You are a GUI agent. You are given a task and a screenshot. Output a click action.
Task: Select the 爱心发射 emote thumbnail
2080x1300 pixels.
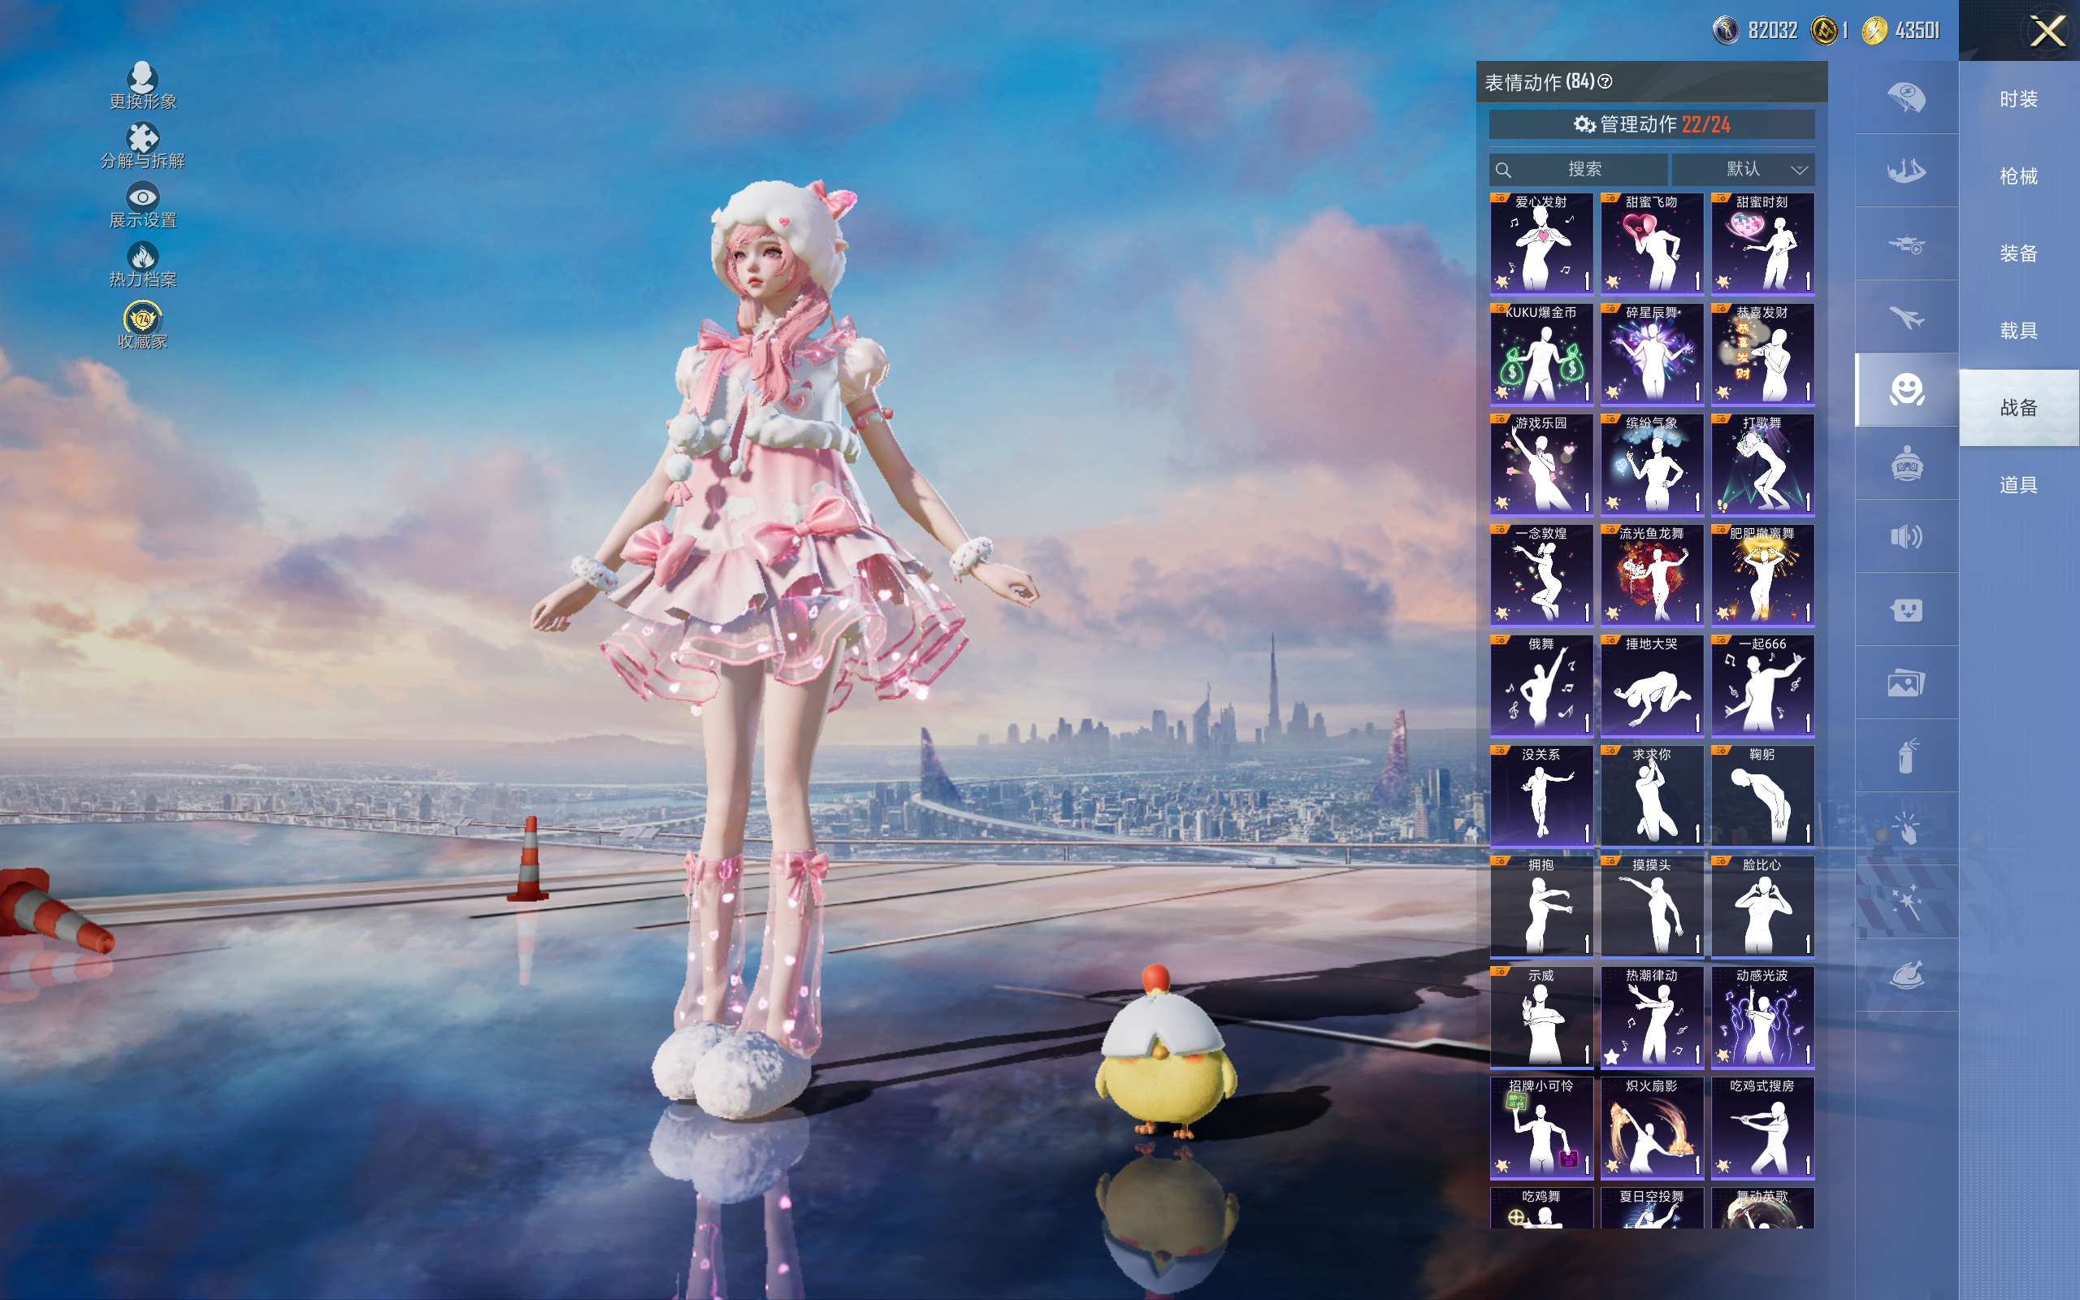pos(1540,245)
